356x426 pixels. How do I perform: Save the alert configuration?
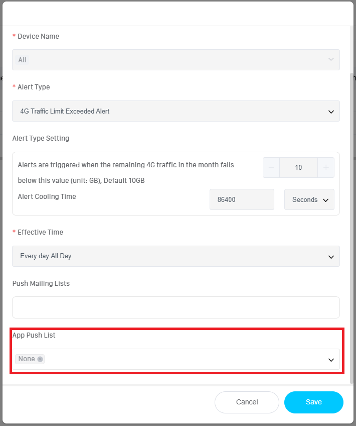coord(313,402)
